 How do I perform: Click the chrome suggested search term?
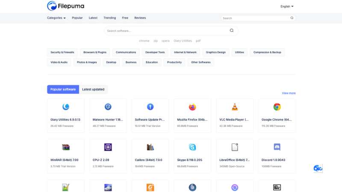coord(144,41)
